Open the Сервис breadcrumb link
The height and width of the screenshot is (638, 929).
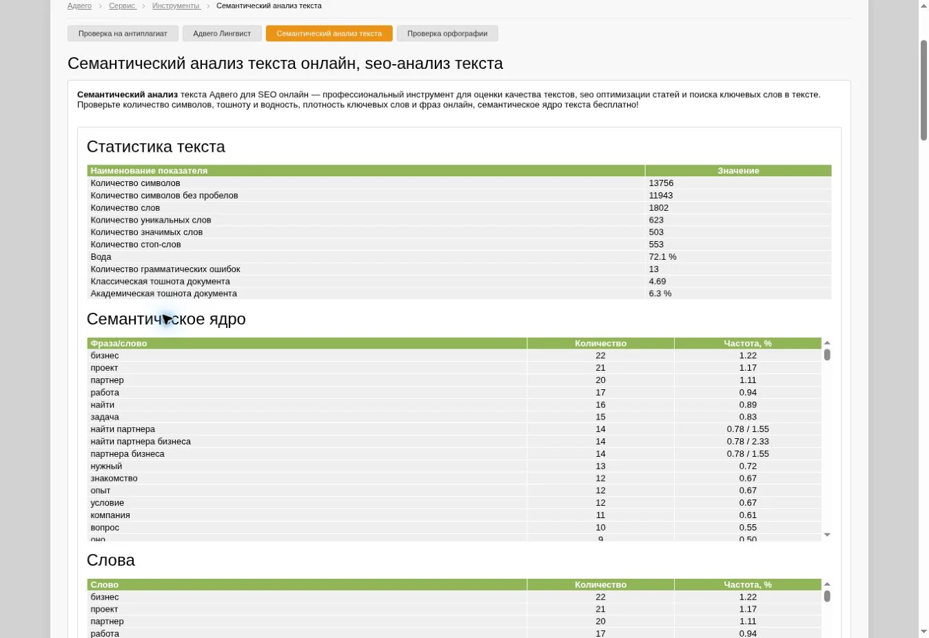click(122, 6)
